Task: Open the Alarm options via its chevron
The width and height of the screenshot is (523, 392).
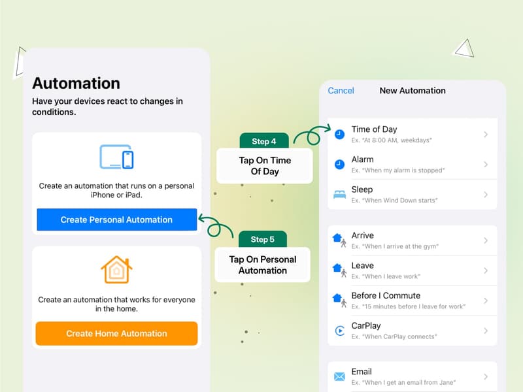Action: coord(486,164)
